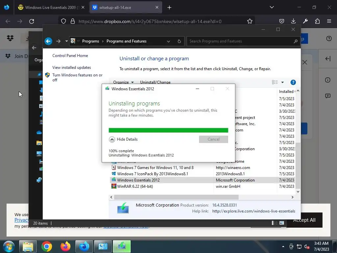Bookmark this page with star icon

[249, 21]
